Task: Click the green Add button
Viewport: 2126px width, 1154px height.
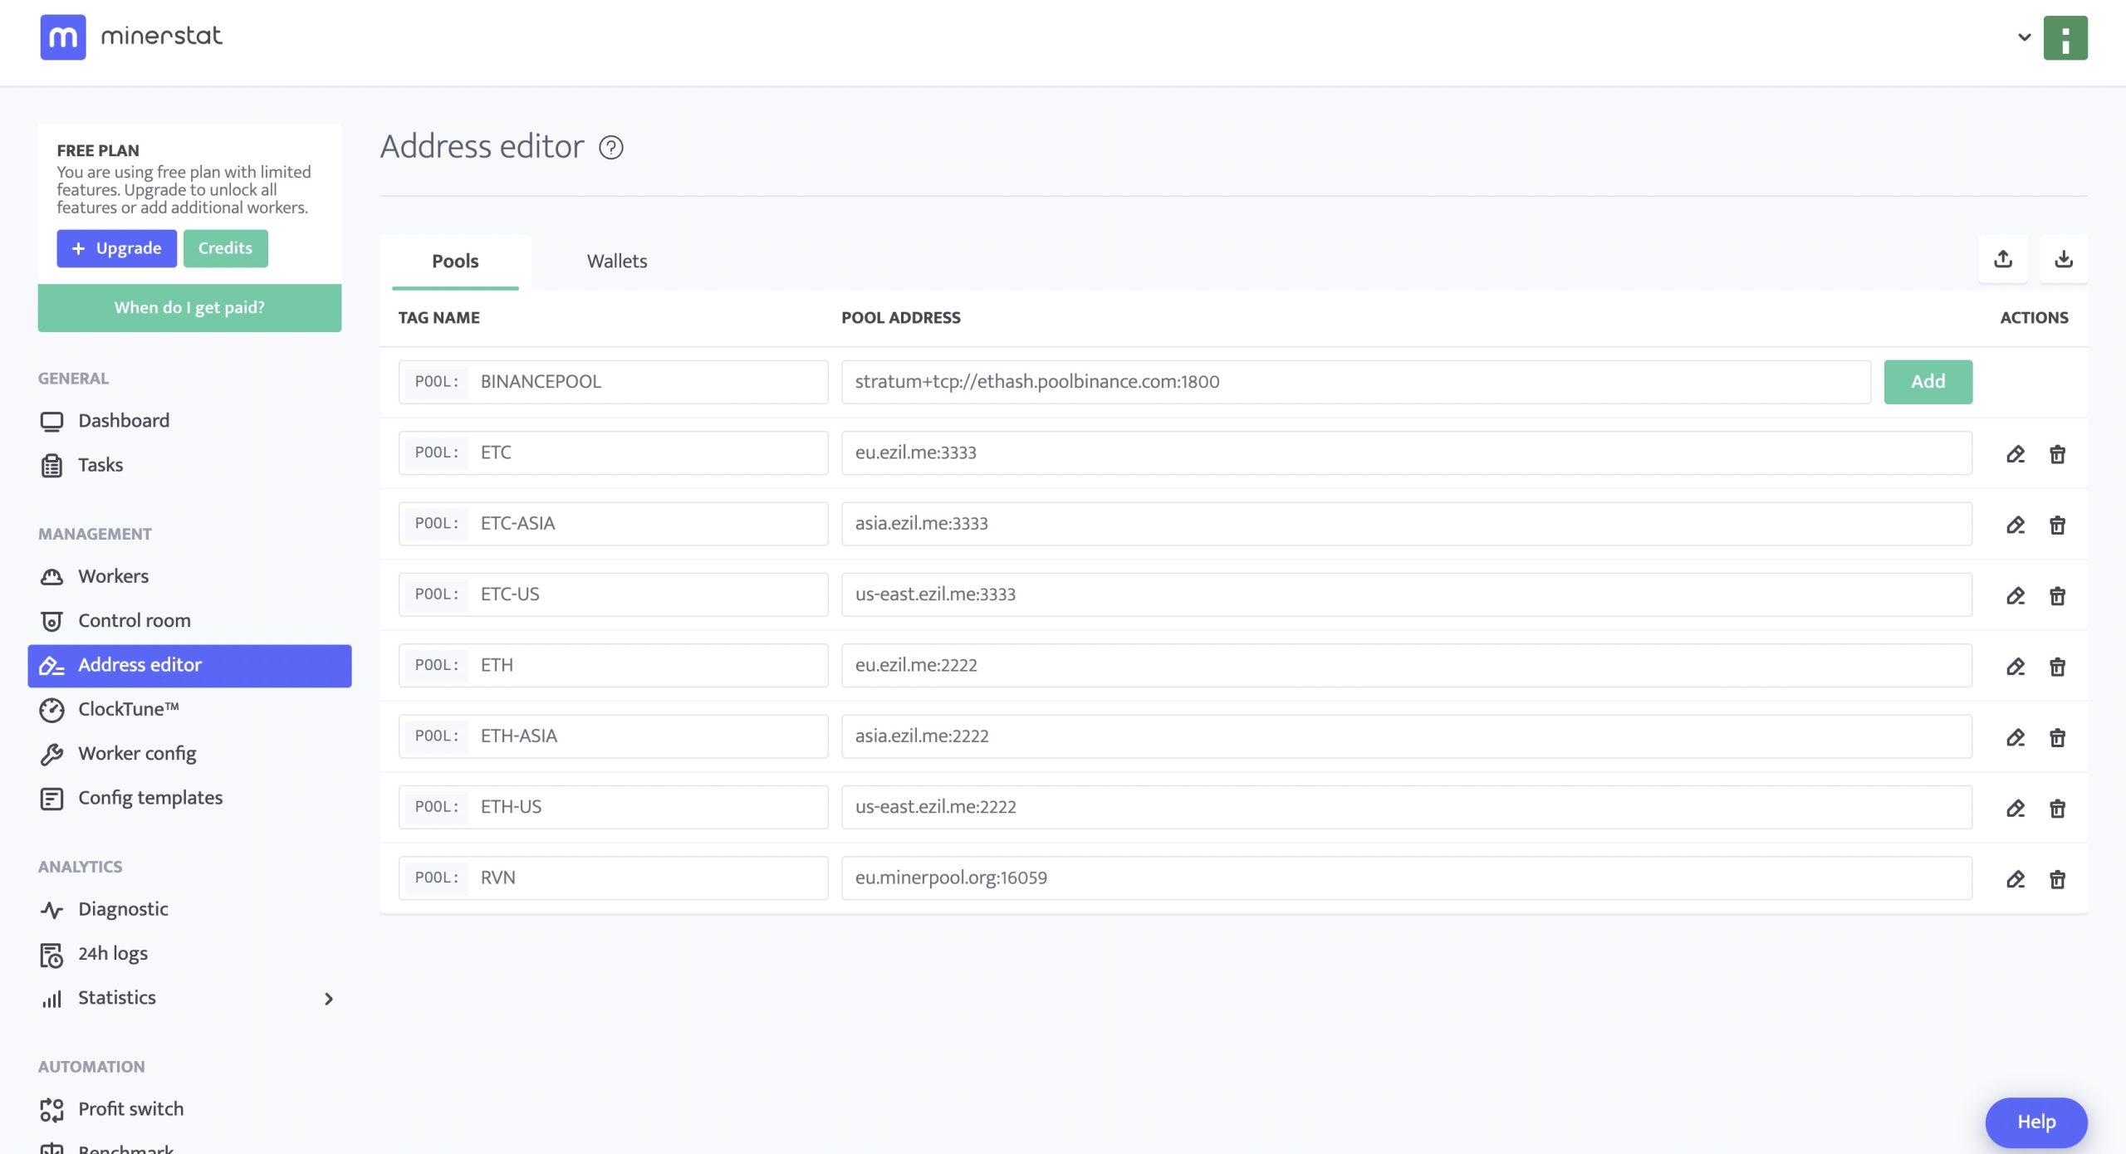Action: point(1928,381)
